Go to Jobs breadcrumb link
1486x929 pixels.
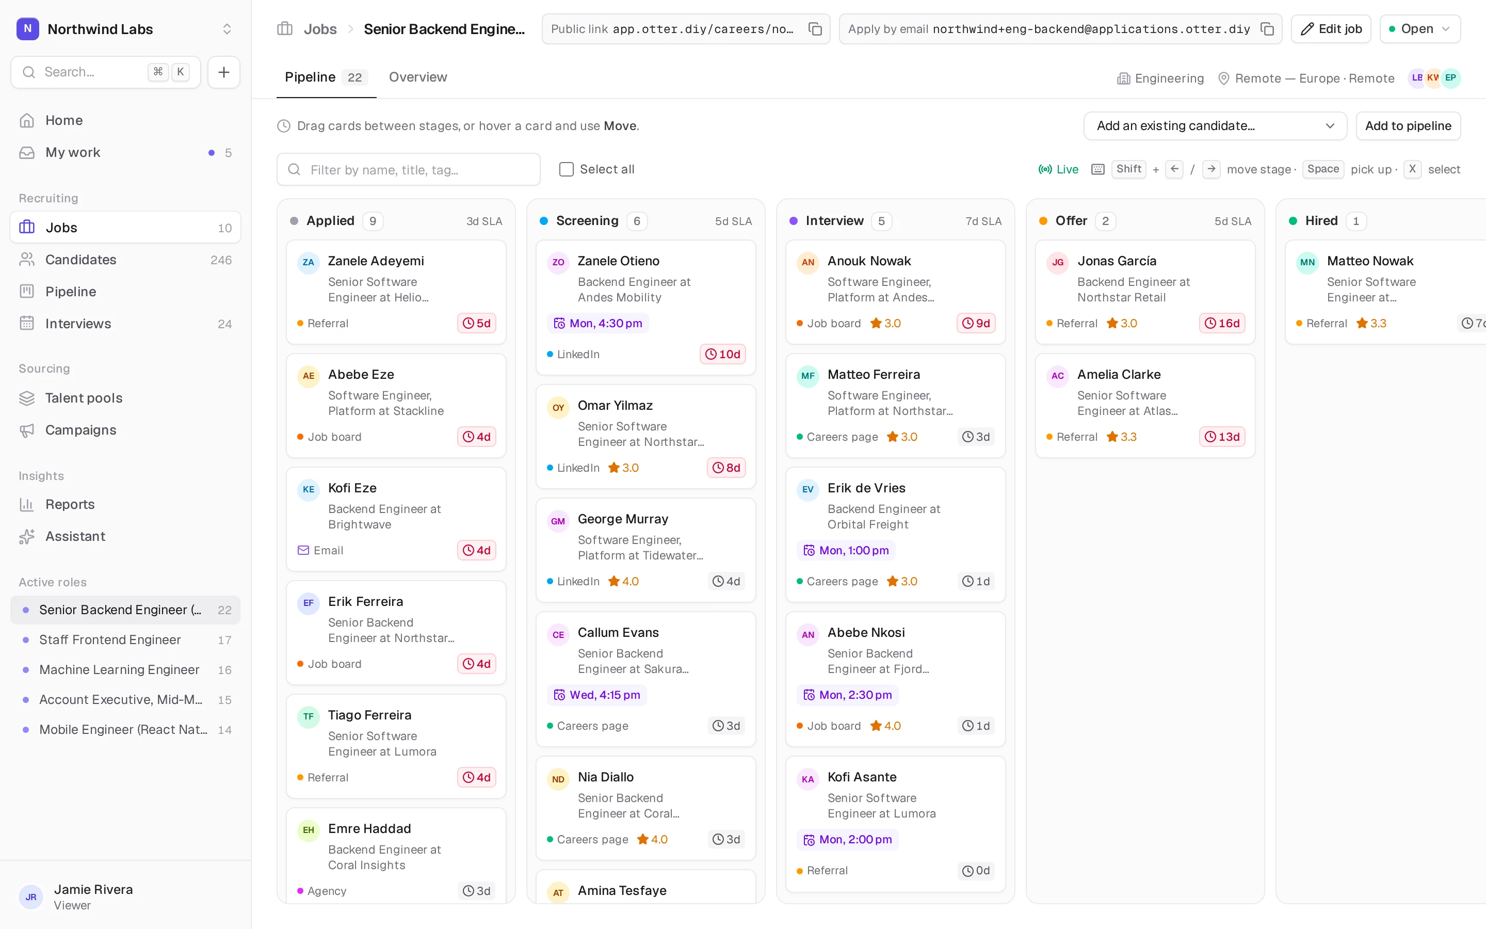320,29
